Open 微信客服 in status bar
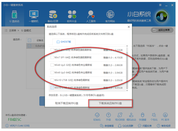 click(107, 126)
